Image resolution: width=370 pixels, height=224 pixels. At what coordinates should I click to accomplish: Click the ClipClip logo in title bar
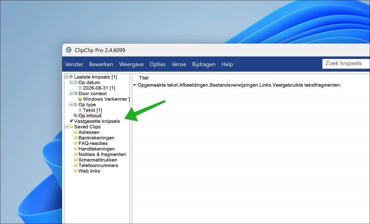(69, 50)
